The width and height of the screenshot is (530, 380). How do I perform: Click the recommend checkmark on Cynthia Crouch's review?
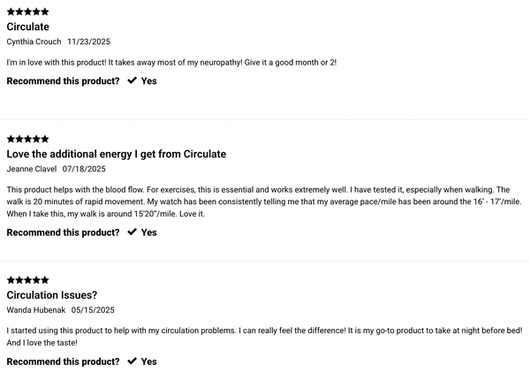(x=132, y=80)
